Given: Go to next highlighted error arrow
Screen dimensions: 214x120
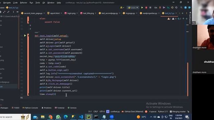Looking at the screenshot, I should [187, 19].
